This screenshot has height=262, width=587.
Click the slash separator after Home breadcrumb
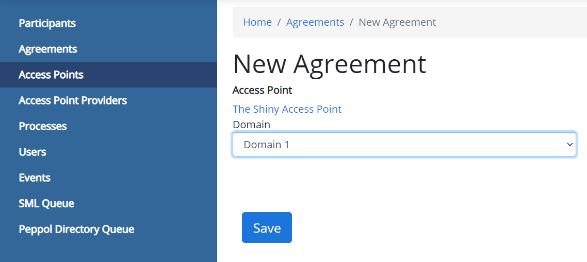279,22
